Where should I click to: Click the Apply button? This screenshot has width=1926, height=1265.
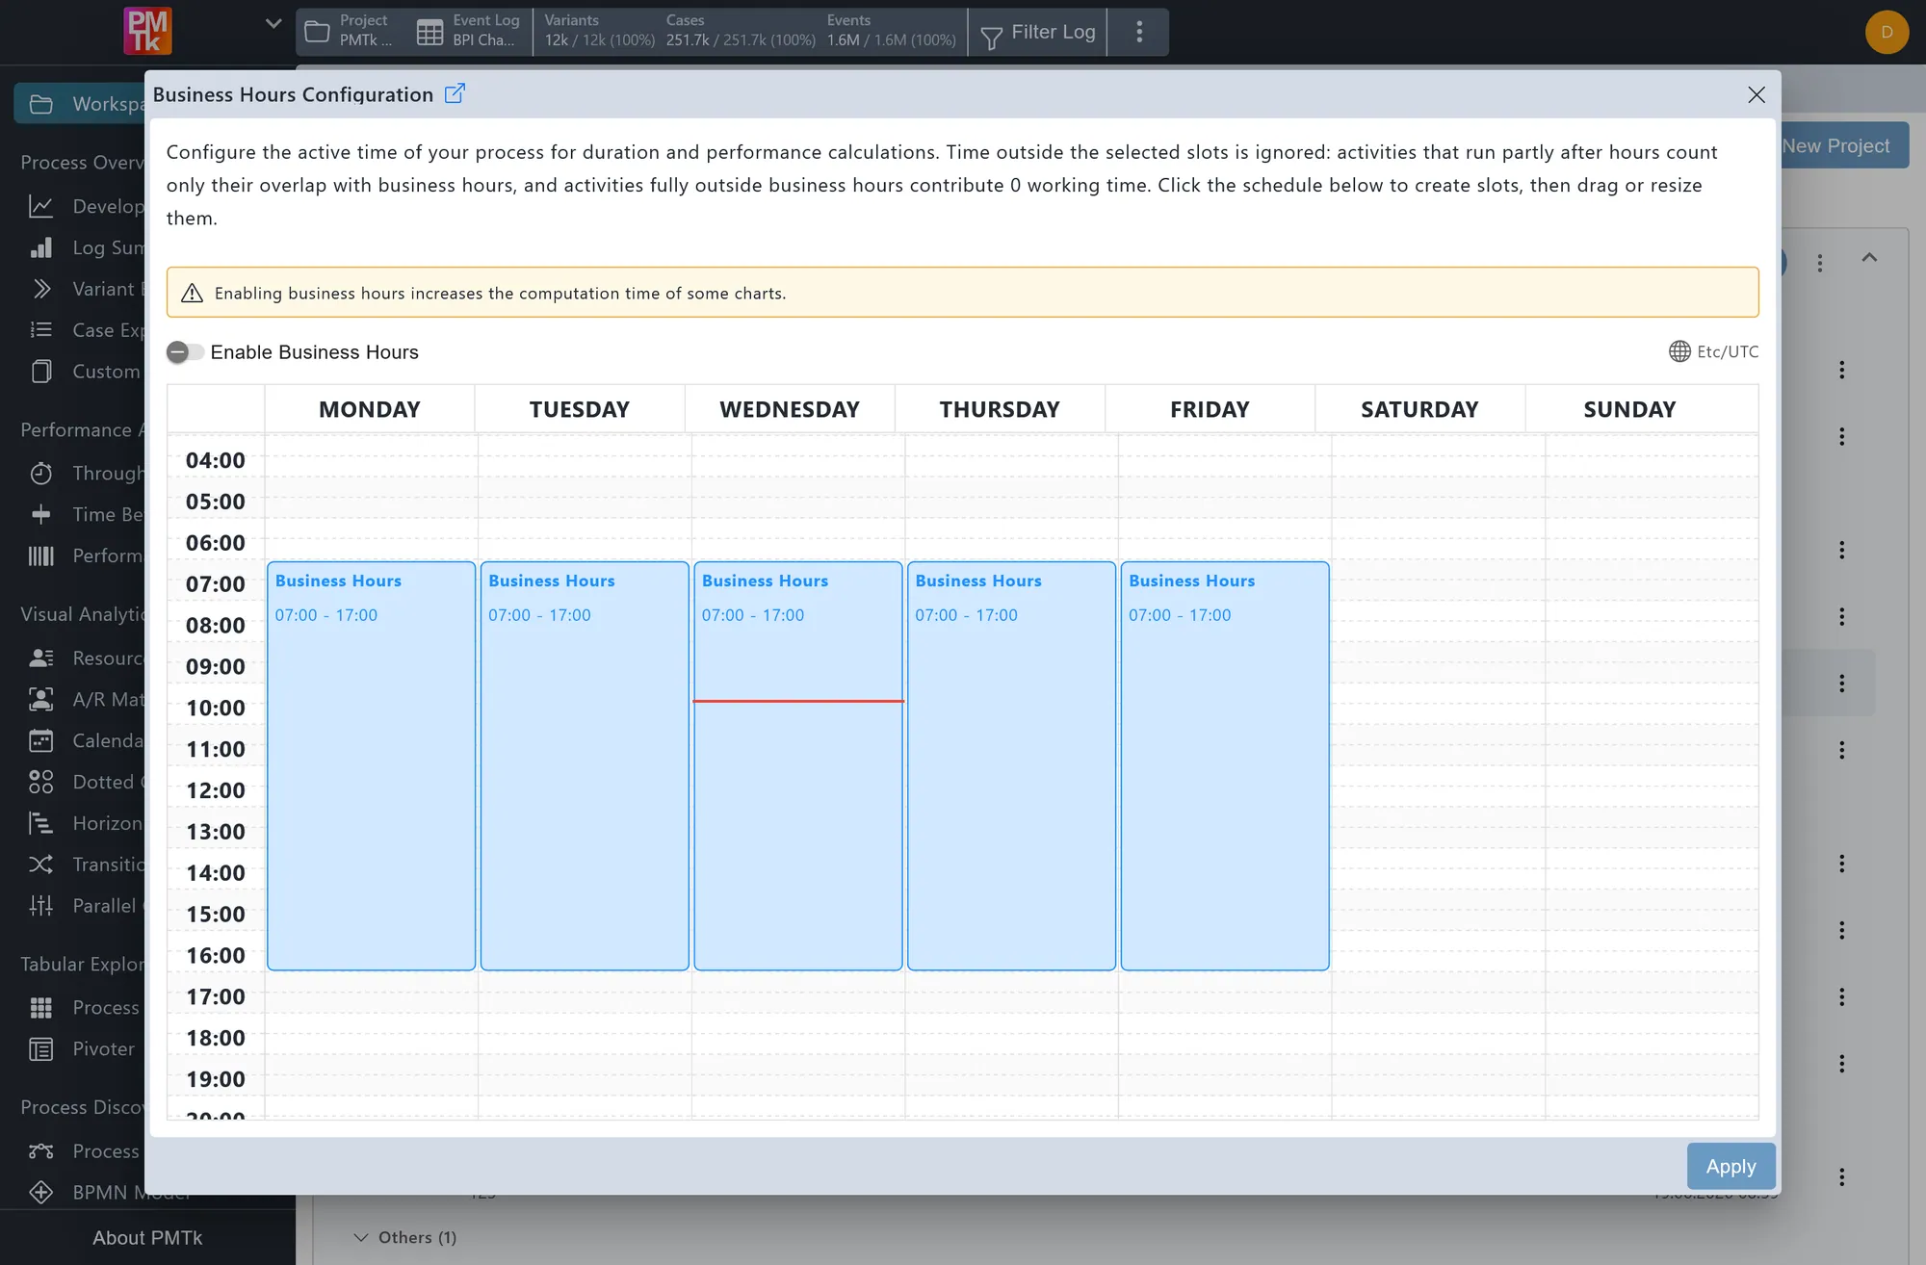point(1731,1166)
